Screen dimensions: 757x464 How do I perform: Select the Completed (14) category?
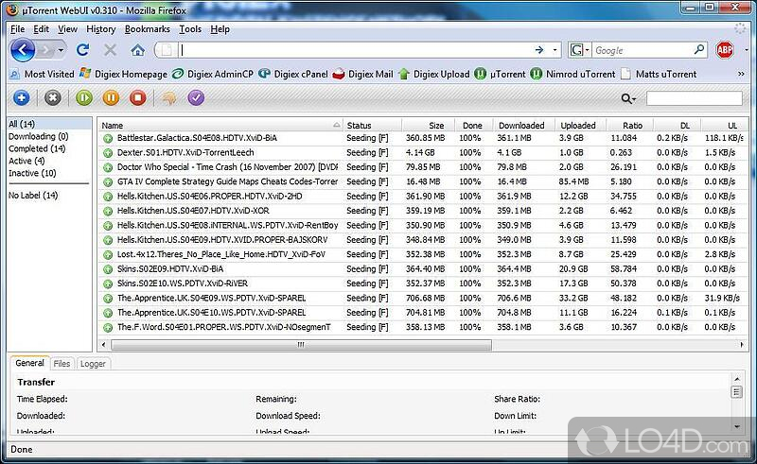(37, 148)
